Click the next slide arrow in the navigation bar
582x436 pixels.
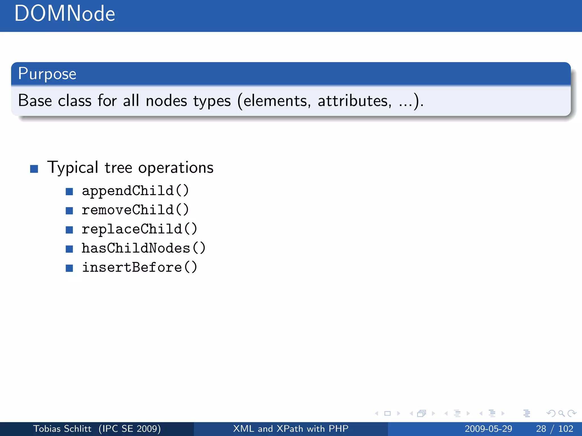398,414
